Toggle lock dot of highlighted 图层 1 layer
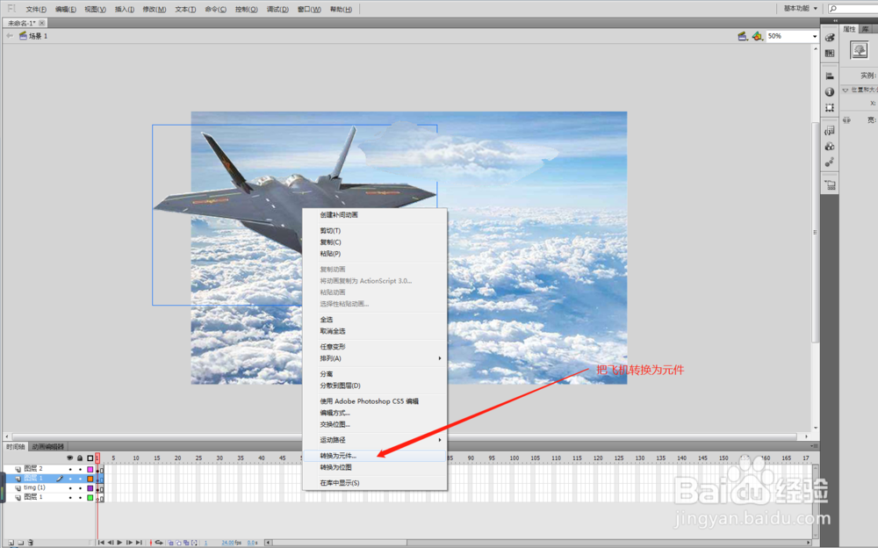 [x=80, y=479]
